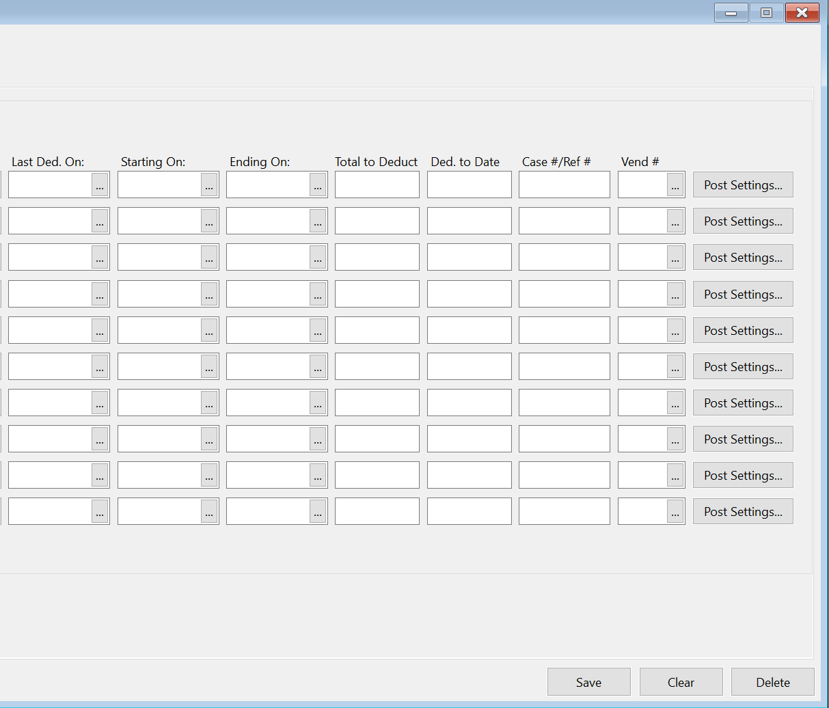The image size is (829, 708).
Task: Focus Total to Deduct field in first row
Action: tap(377, 185)
